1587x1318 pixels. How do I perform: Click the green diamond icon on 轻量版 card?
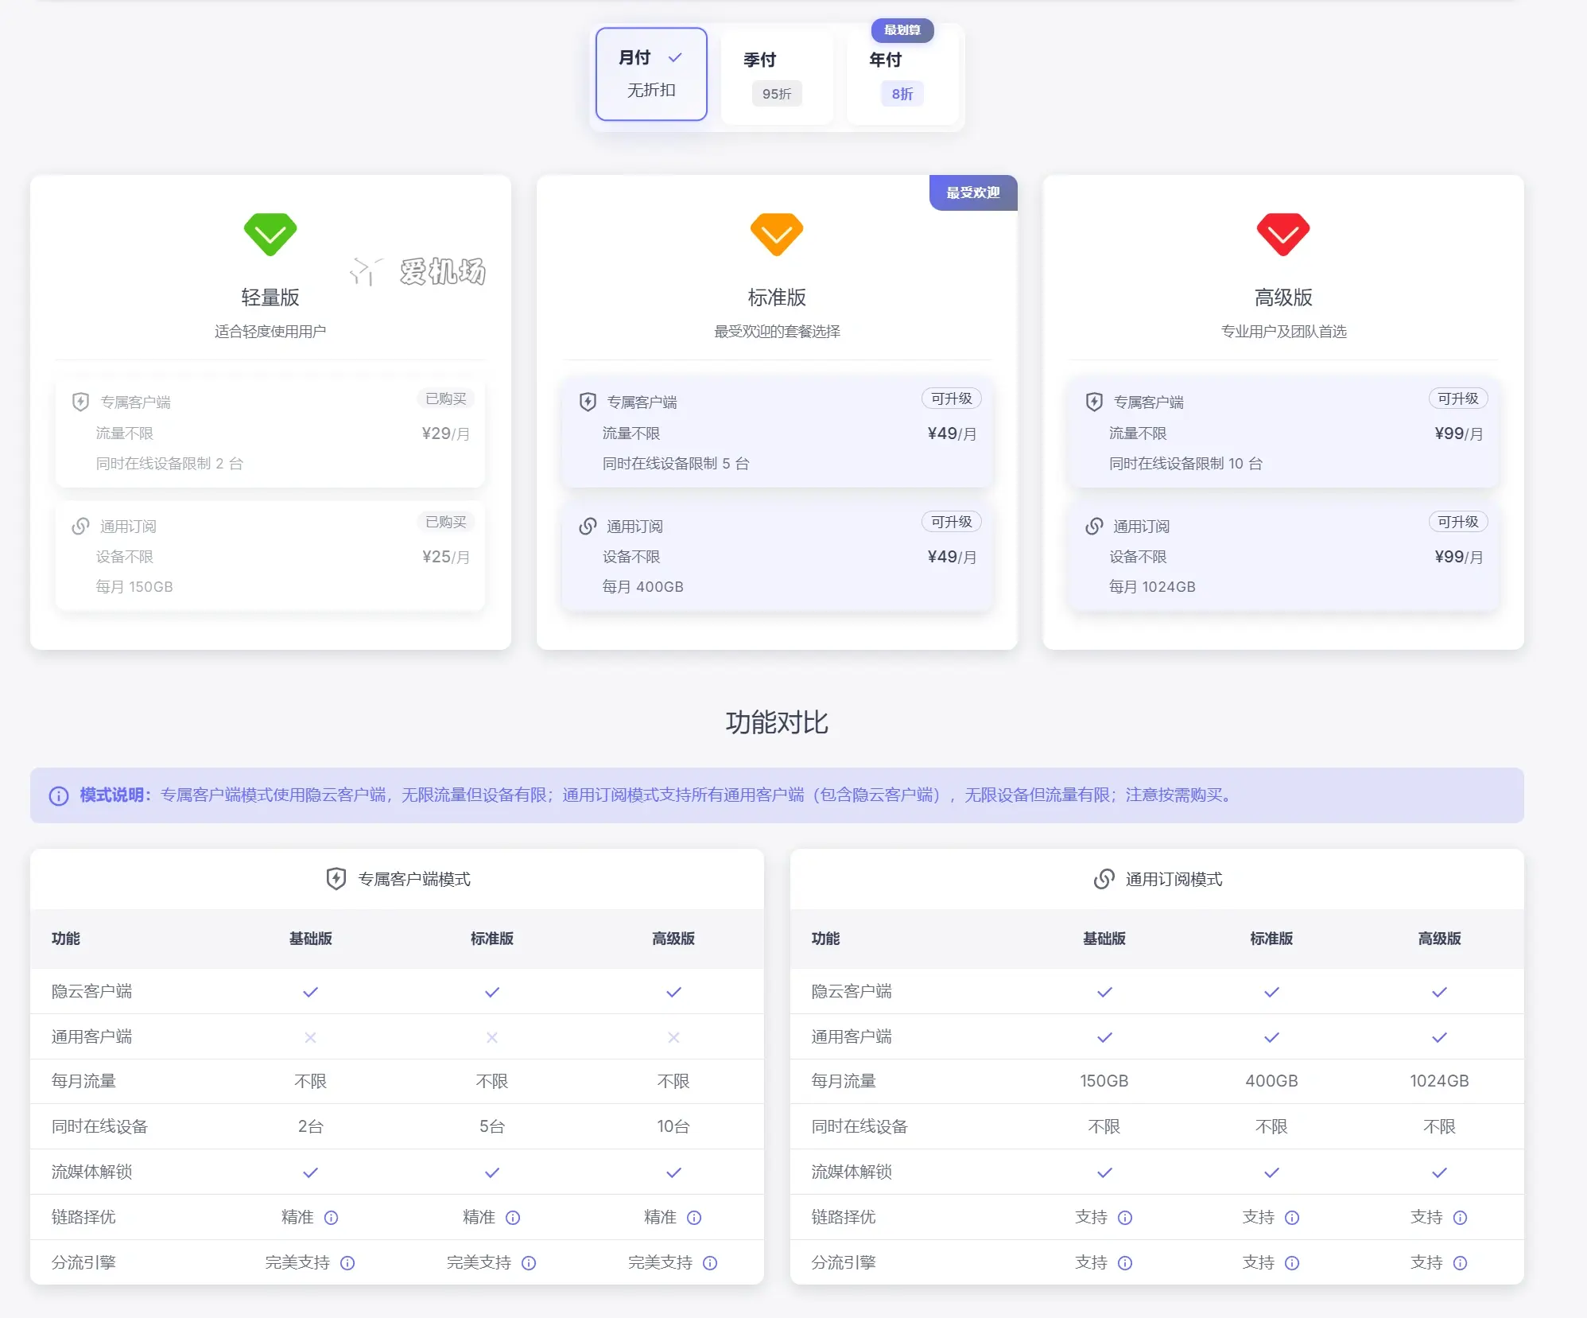pyautogui.click(x=270, y=235)
